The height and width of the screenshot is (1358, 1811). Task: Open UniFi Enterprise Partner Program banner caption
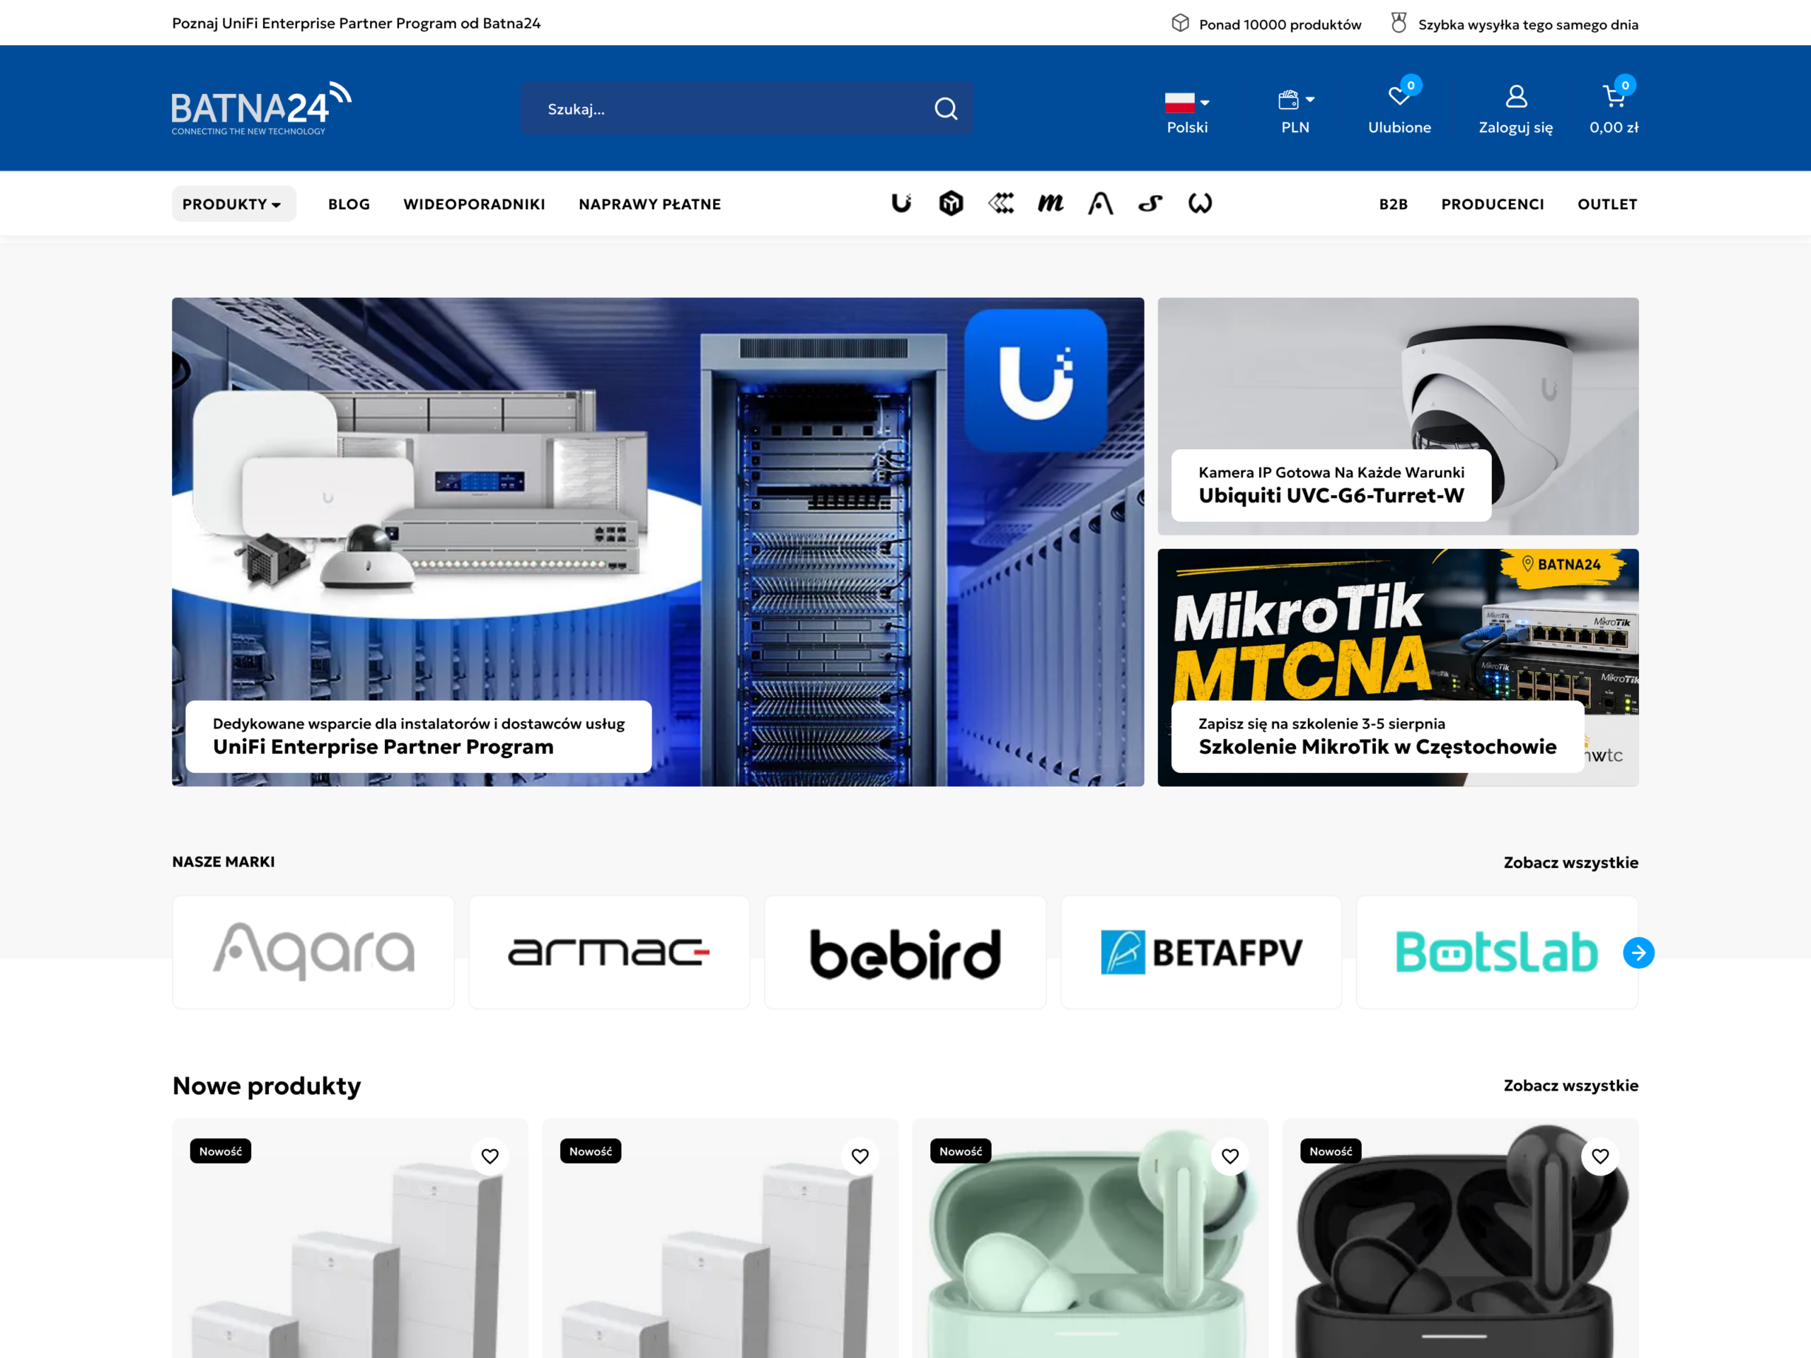pos(418,736)
